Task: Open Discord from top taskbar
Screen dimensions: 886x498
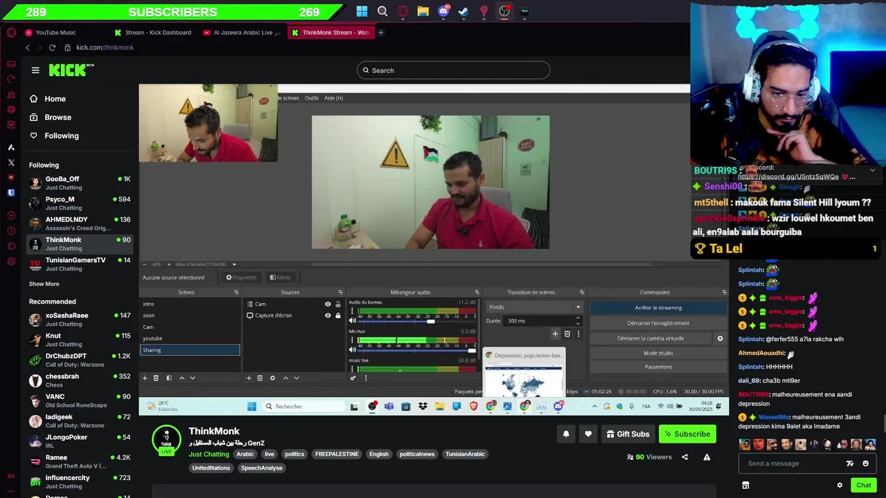Action: pos(444,11)
